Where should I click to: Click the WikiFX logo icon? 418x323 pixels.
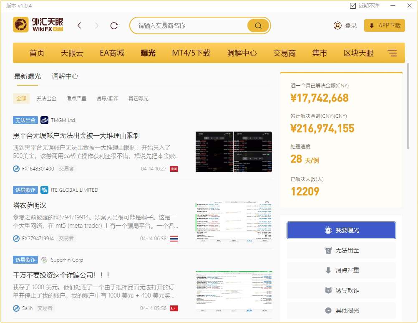point(20,25)
